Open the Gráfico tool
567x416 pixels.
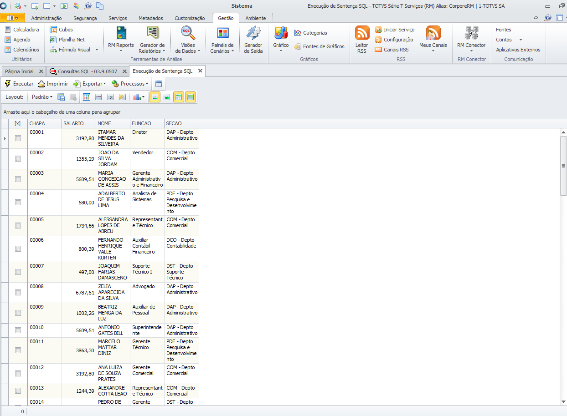[281, 39]
